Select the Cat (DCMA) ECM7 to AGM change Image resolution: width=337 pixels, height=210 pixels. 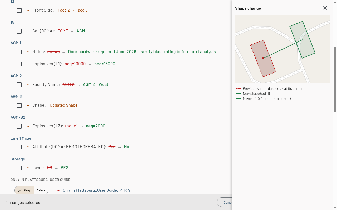19,31
